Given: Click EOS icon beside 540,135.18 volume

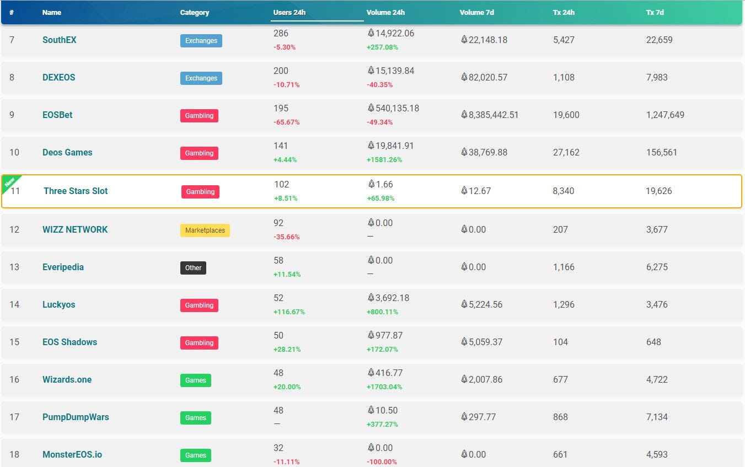Looking at the screenshot, I should tap(371, 108).
